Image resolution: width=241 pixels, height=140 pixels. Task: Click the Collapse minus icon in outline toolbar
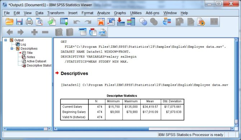[x=45, y=32]
